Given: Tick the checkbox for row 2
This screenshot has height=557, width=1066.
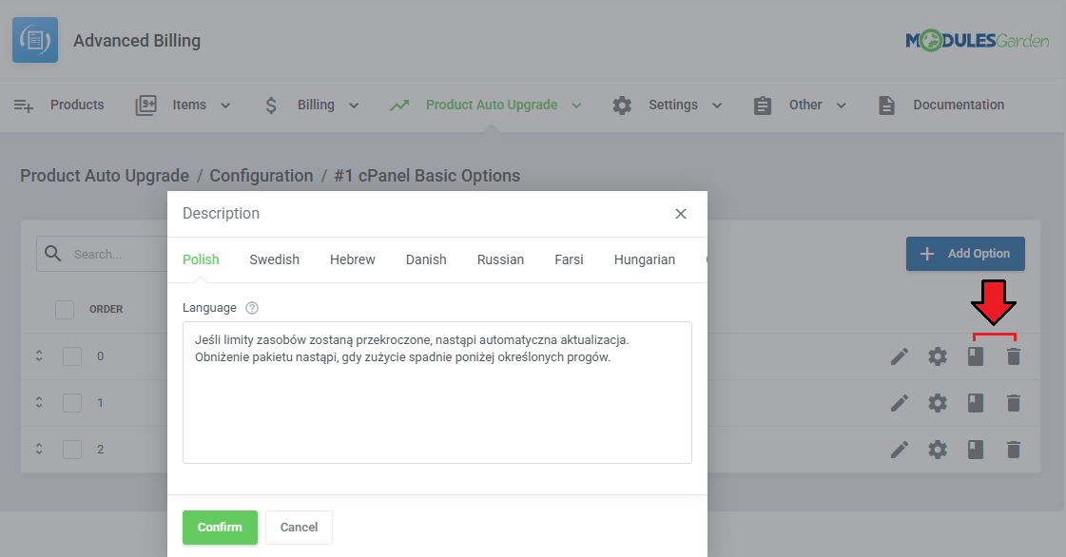Looking at the screenshot, I should click(72, 450).
